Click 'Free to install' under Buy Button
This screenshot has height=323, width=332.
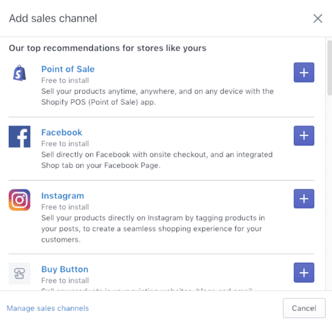point(65,281)
